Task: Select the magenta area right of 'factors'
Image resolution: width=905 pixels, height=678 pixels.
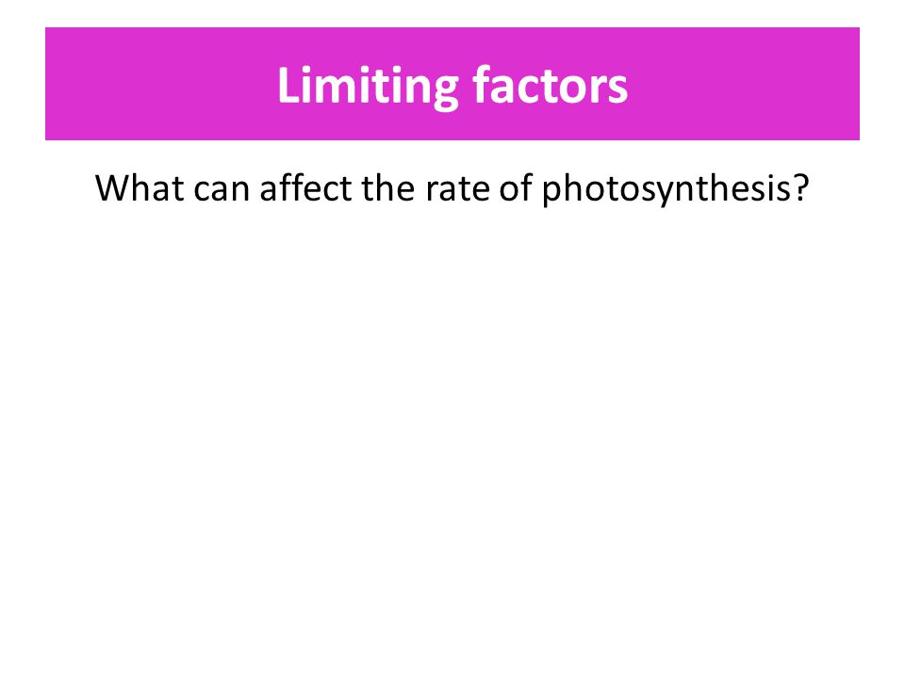Action: pyautogui.click(x=744, y=84)
